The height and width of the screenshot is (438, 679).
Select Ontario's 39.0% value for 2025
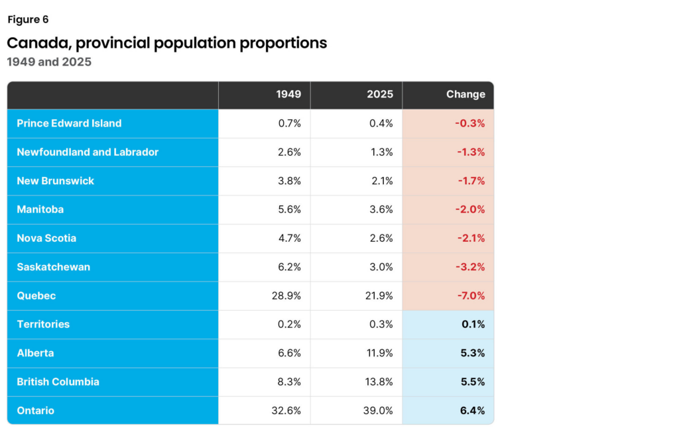[379, 411]
